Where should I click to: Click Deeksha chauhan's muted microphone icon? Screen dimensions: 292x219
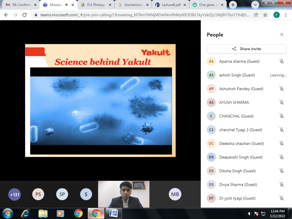(x=281, y=143)
